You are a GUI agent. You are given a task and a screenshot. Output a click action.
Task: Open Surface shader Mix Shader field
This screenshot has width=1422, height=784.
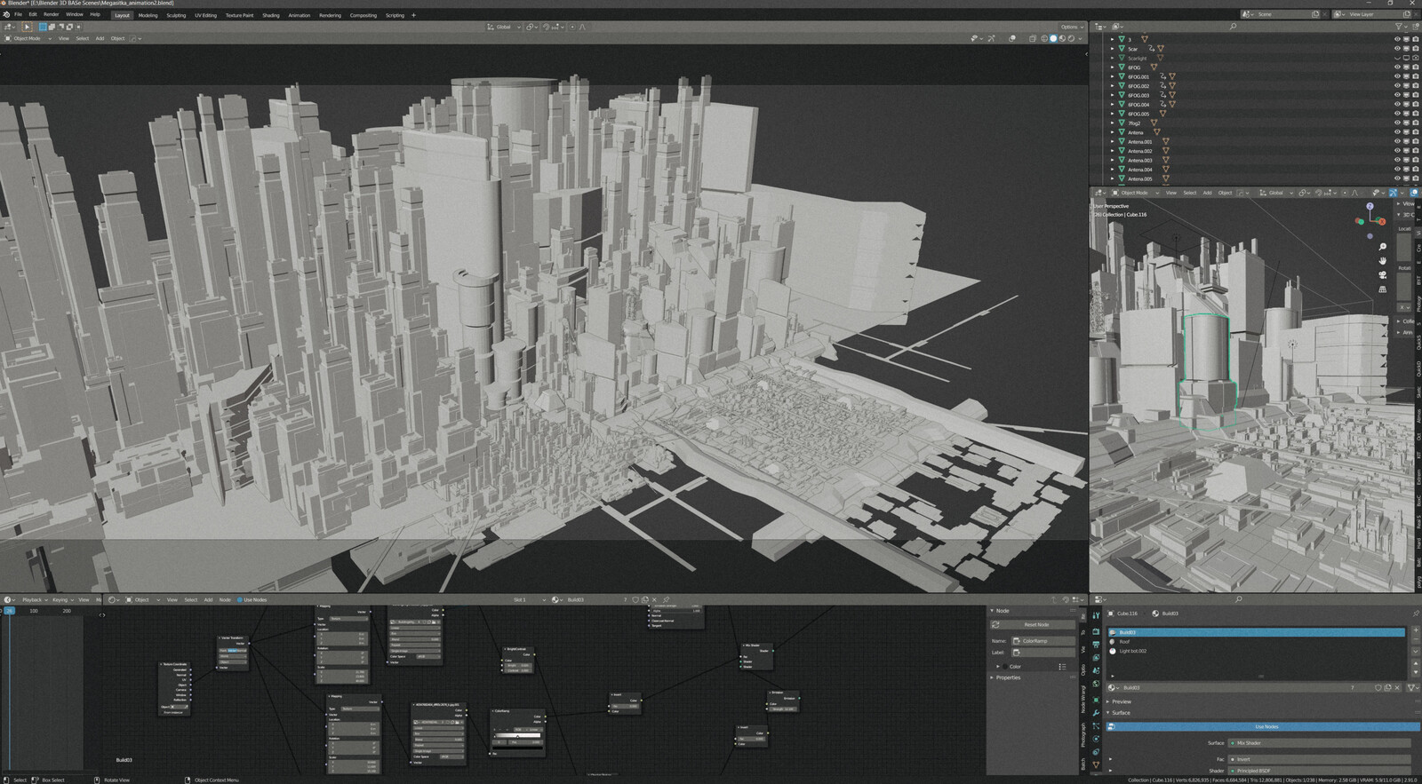(1320, 743)
